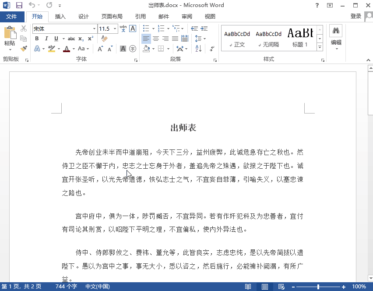Click 中文(中国) language indicator

point(98,287)
